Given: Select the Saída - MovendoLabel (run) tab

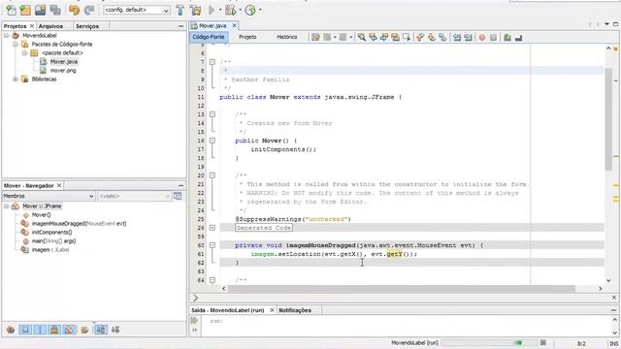Looking at the screenshot, I should coord(228,310).
